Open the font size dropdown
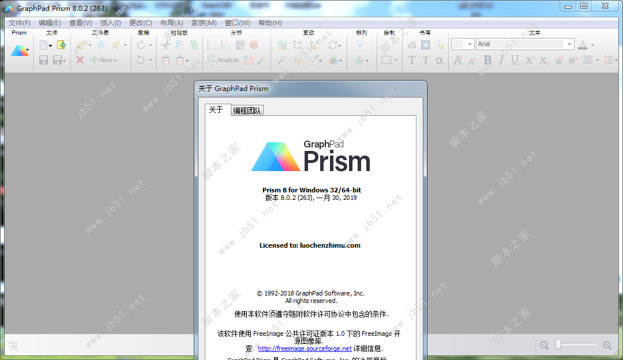Screen dimensions: 623x360 point(470,44)
